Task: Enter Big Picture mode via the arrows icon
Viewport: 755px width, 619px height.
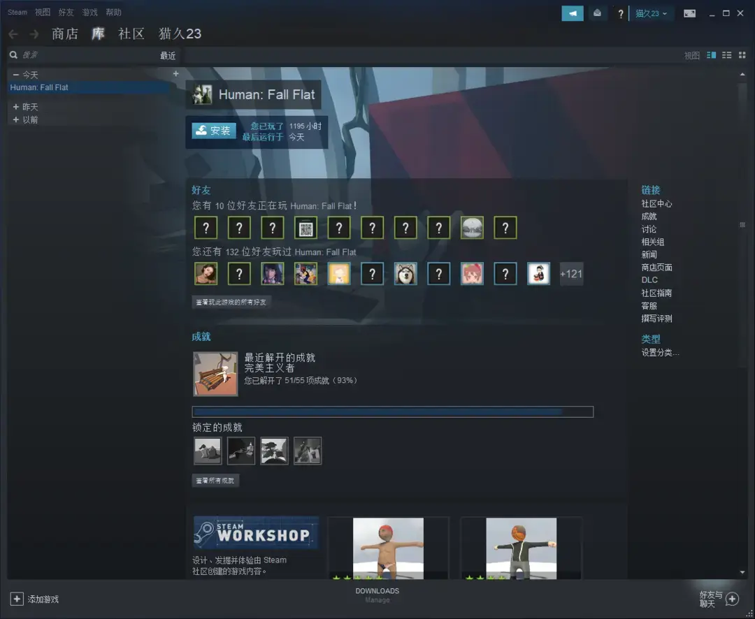Action: (x=689, y=13)
